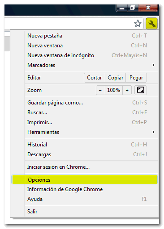Decrease zoom with the minus button
The width and height of the screenshot is (164, 229).
tap(100, 90)
